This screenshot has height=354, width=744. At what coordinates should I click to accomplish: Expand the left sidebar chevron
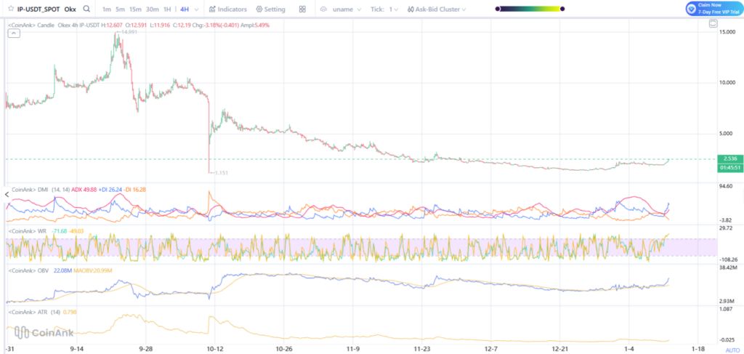click(x=7, y=195)
